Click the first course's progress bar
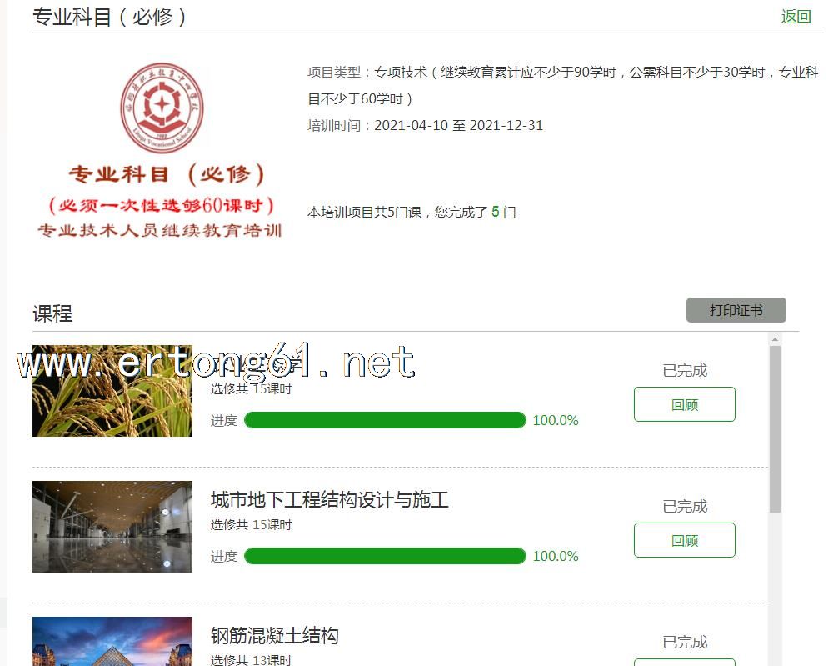 pyautogui.click(x=385, y=420)
